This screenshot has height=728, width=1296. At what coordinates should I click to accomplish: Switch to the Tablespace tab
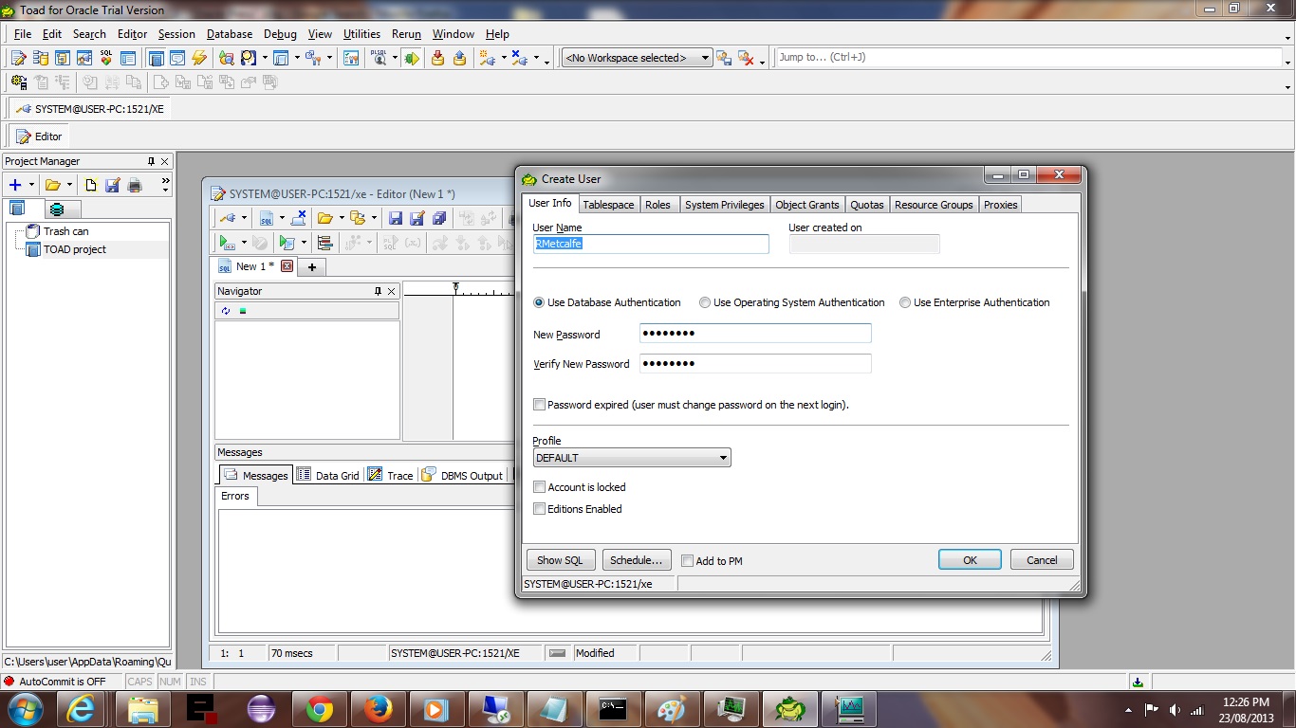(x=608, y=205)
